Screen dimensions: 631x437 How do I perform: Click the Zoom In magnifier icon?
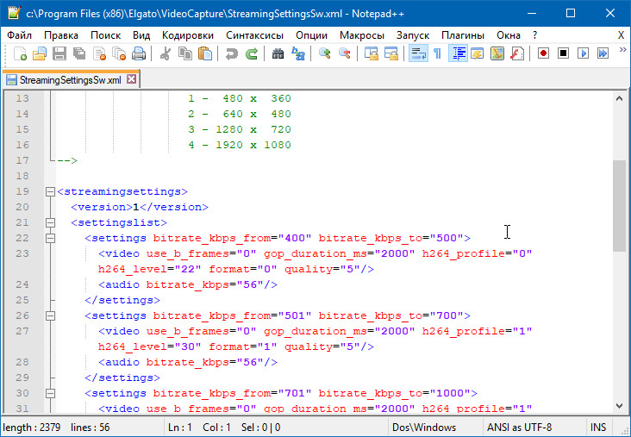(325, 54)
